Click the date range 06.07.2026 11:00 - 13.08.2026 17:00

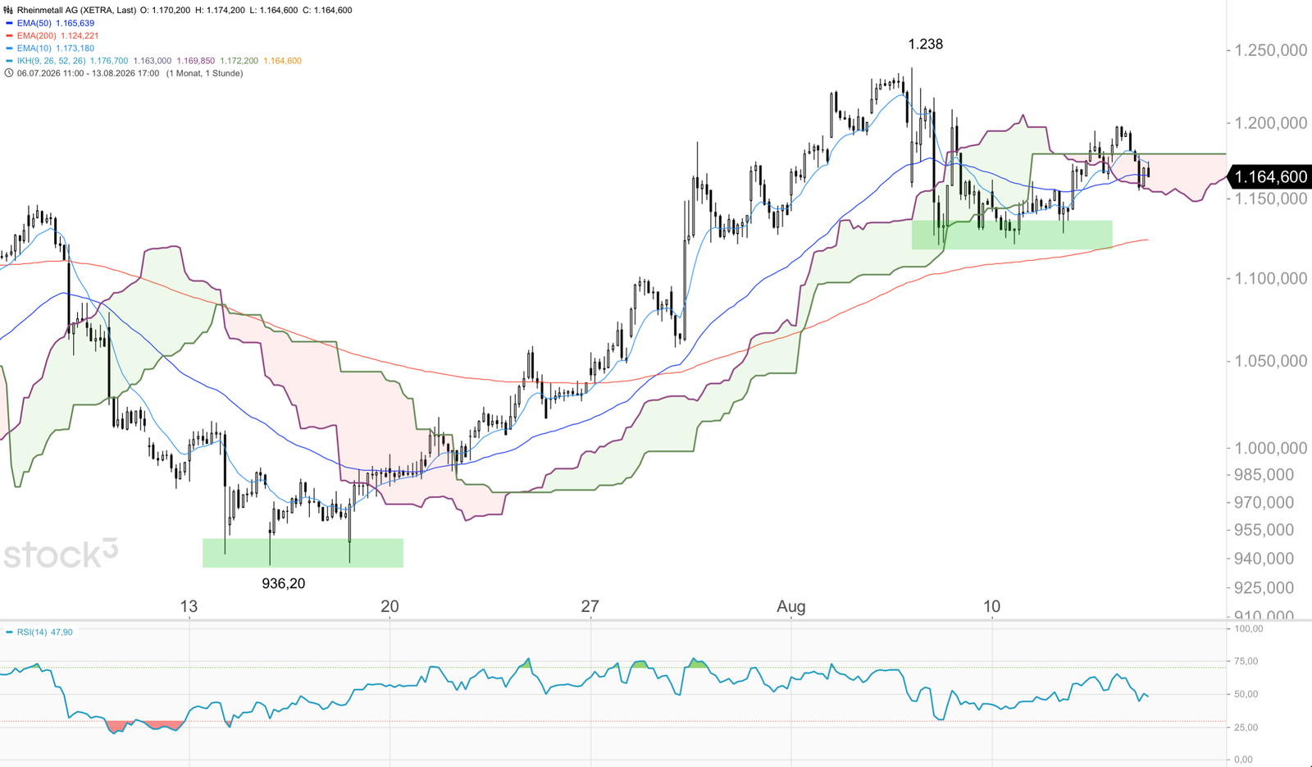(x=88, y=73)
